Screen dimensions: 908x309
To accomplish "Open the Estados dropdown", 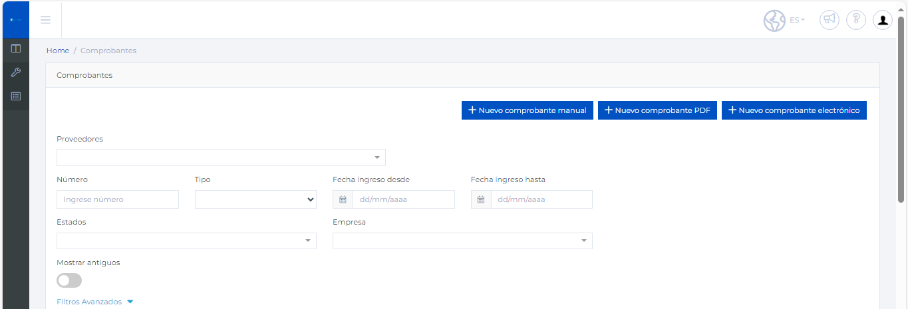I will click(x=186, y=241).
